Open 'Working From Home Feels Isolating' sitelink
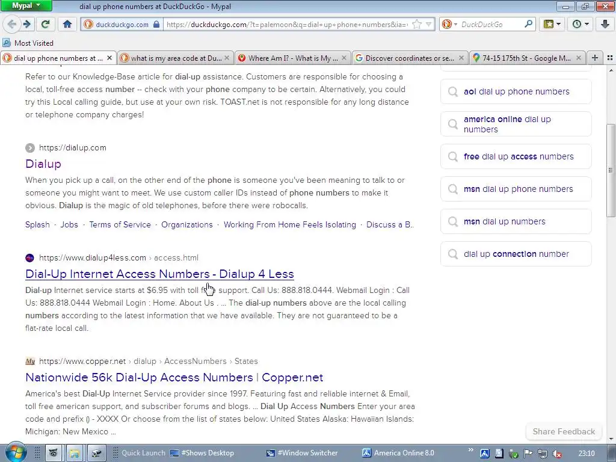Image resolution: width=616 pixels, height=462 pixels. tap(290, 225)
